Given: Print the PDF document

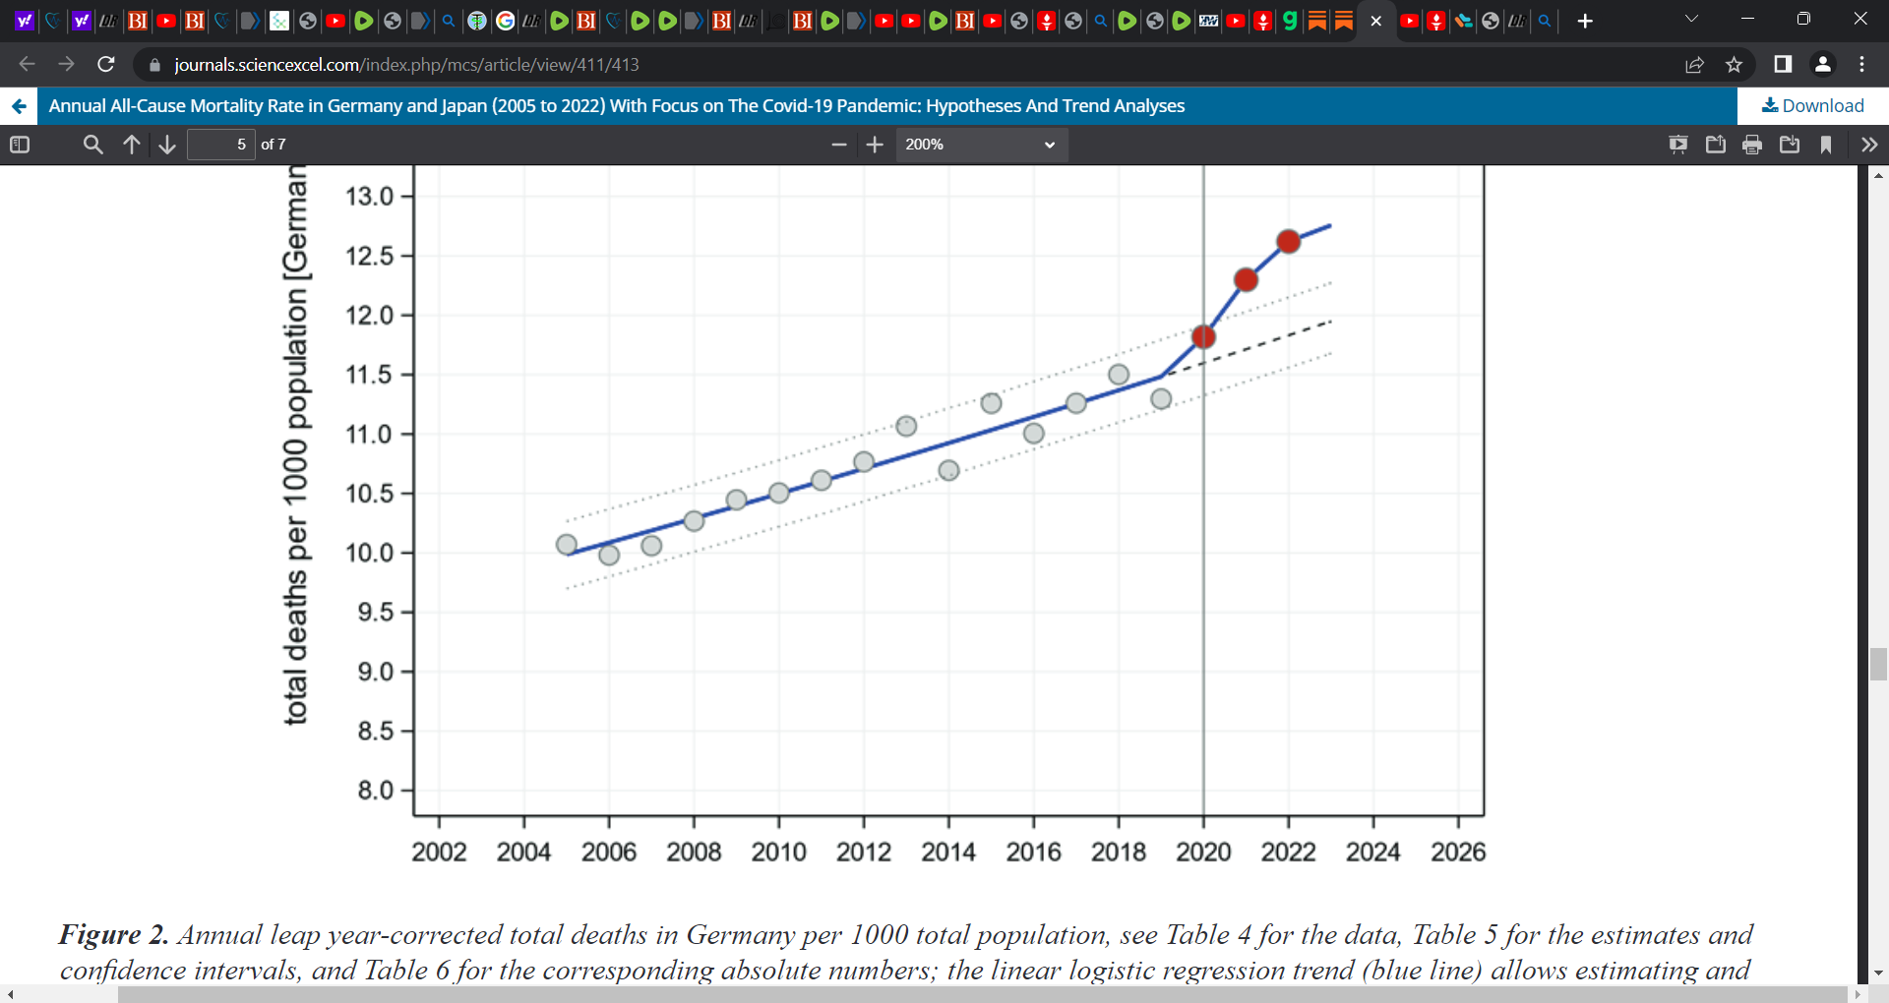Looking at the screenshot, I should 1752,145.
